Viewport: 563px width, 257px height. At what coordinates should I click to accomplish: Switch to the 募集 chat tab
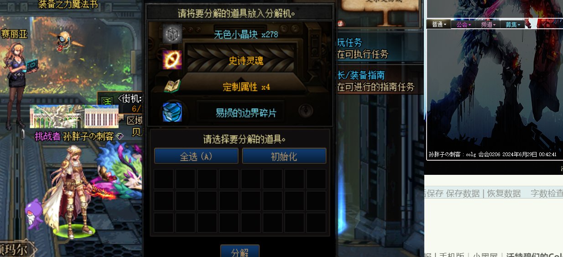512,24
